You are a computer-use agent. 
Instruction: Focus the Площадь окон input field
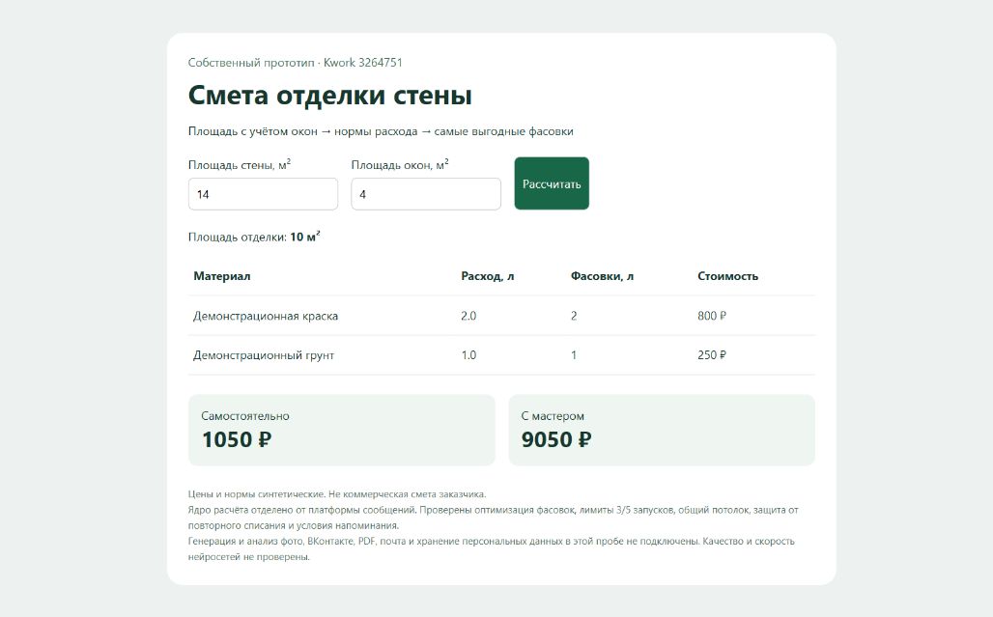pyautogui.click(x=426, y=194)
